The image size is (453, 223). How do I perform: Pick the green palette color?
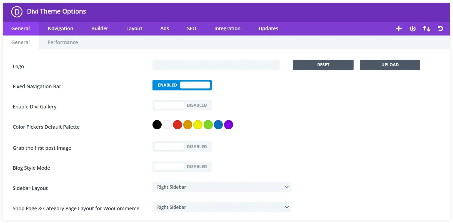click(208, 125)
